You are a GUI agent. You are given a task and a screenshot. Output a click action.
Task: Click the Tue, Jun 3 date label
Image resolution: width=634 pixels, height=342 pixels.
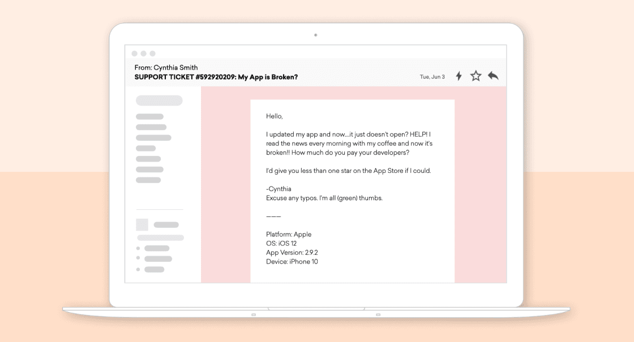click(x=432, y=77)
